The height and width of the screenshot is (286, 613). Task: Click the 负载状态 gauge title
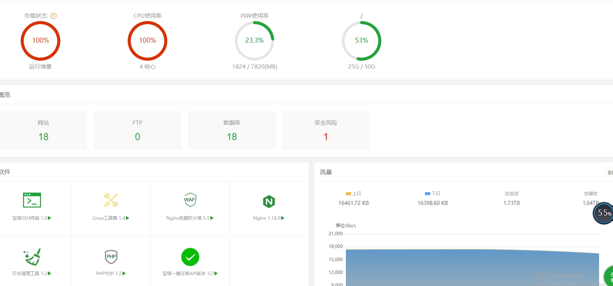tap(36, 16)
